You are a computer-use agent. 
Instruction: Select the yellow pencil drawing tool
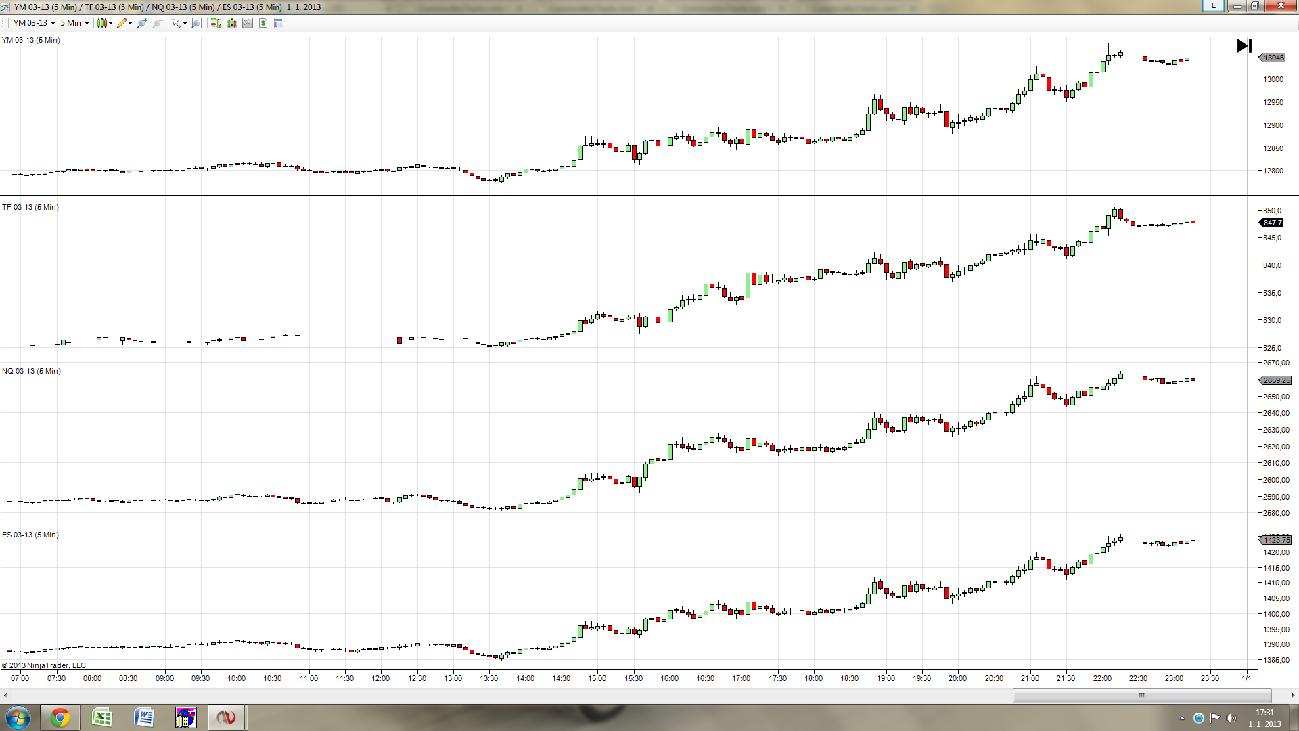tap(122, 23)
